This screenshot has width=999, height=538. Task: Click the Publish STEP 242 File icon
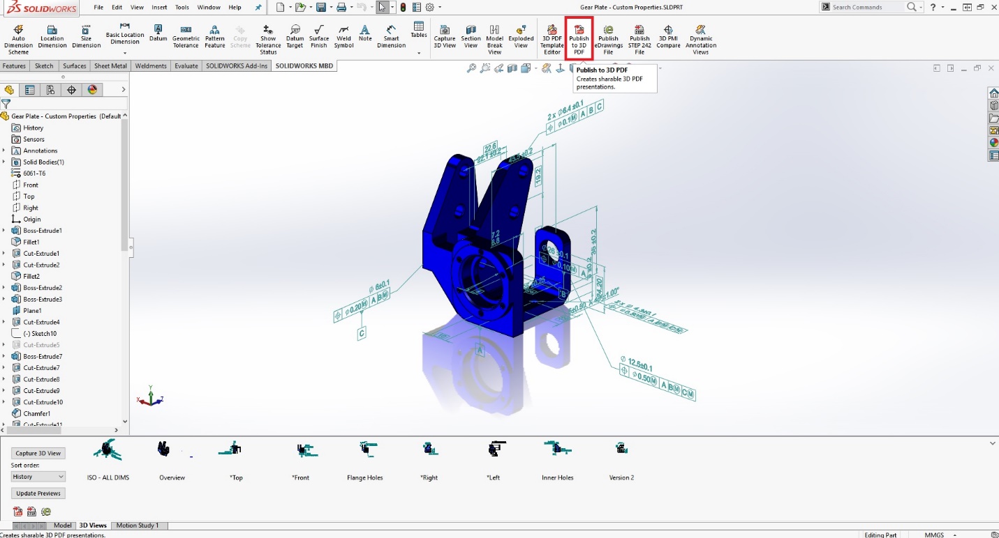click(x=639, y=36)
